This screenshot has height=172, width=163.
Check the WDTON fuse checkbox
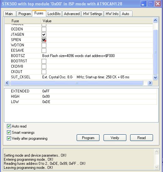(44, 45)
